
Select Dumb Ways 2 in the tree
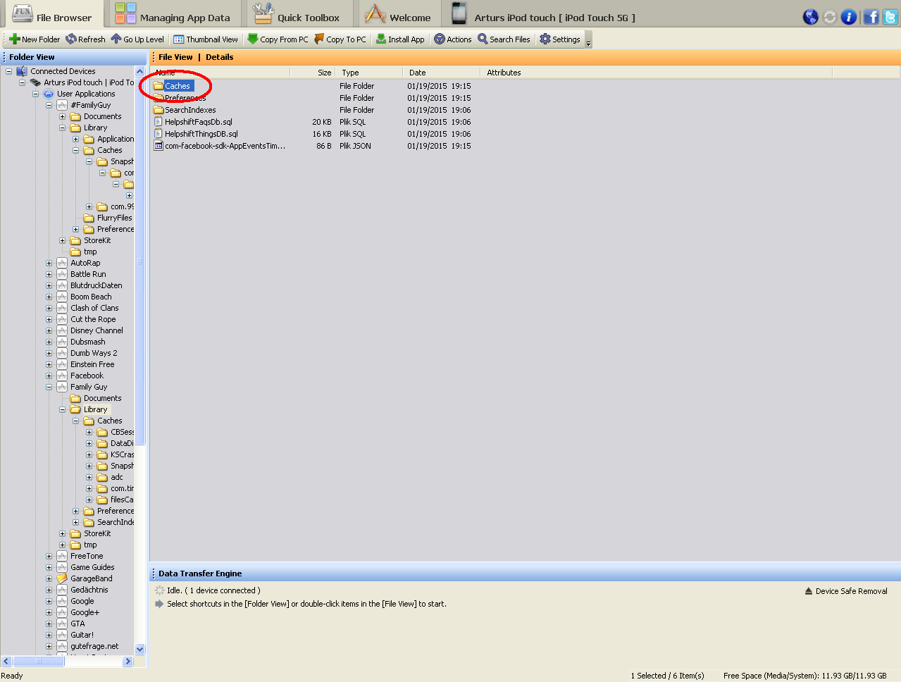[94, 353]
